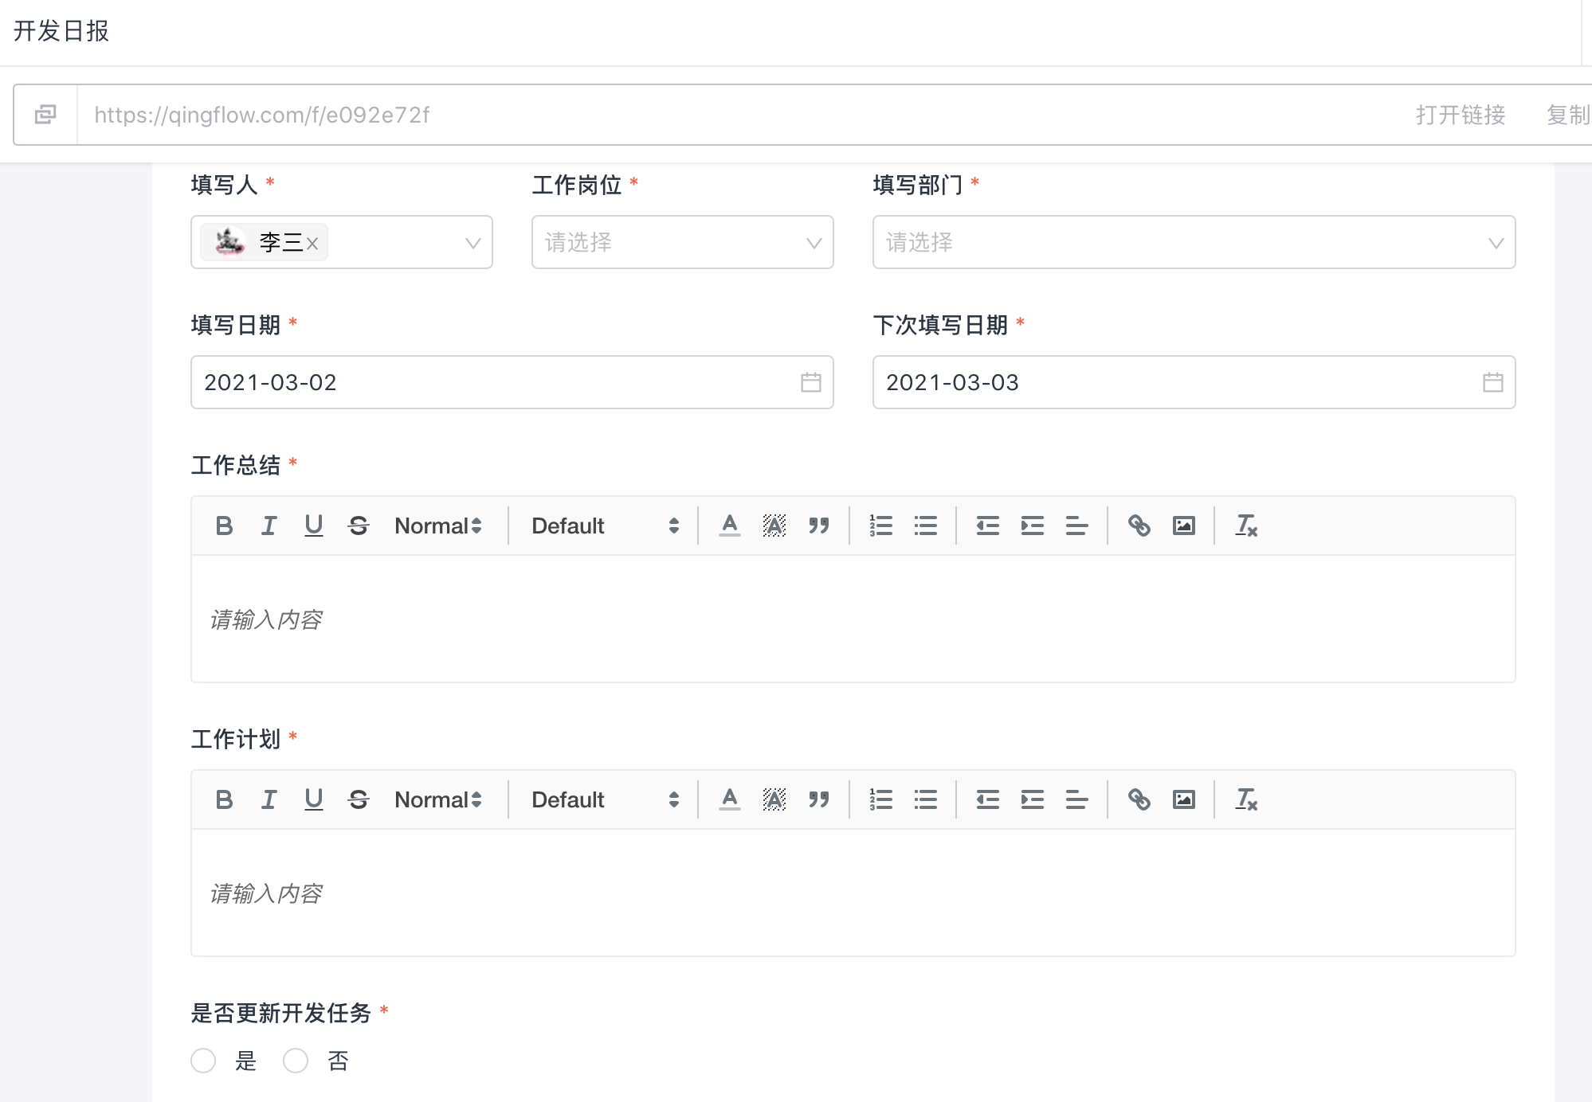The height and width of the screenshot is (1102, 1592).
Task: Click the 2021-03-02 date field
Action: coord(512,382)
